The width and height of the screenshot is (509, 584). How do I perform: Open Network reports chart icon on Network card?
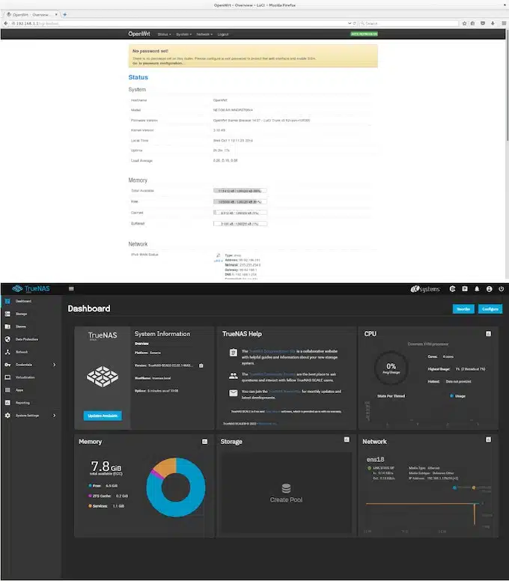click(488, 439)
